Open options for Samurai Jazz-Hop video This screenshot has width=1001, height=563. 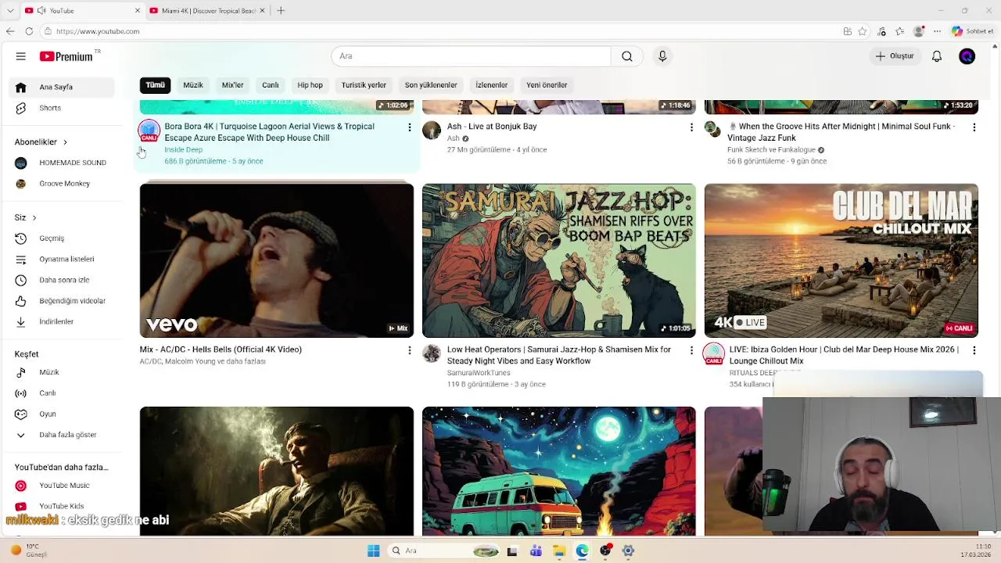(x=691, y=350)
